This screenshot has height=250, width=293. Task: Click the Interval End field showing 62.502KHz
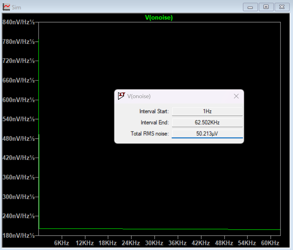tap(207, 122)
